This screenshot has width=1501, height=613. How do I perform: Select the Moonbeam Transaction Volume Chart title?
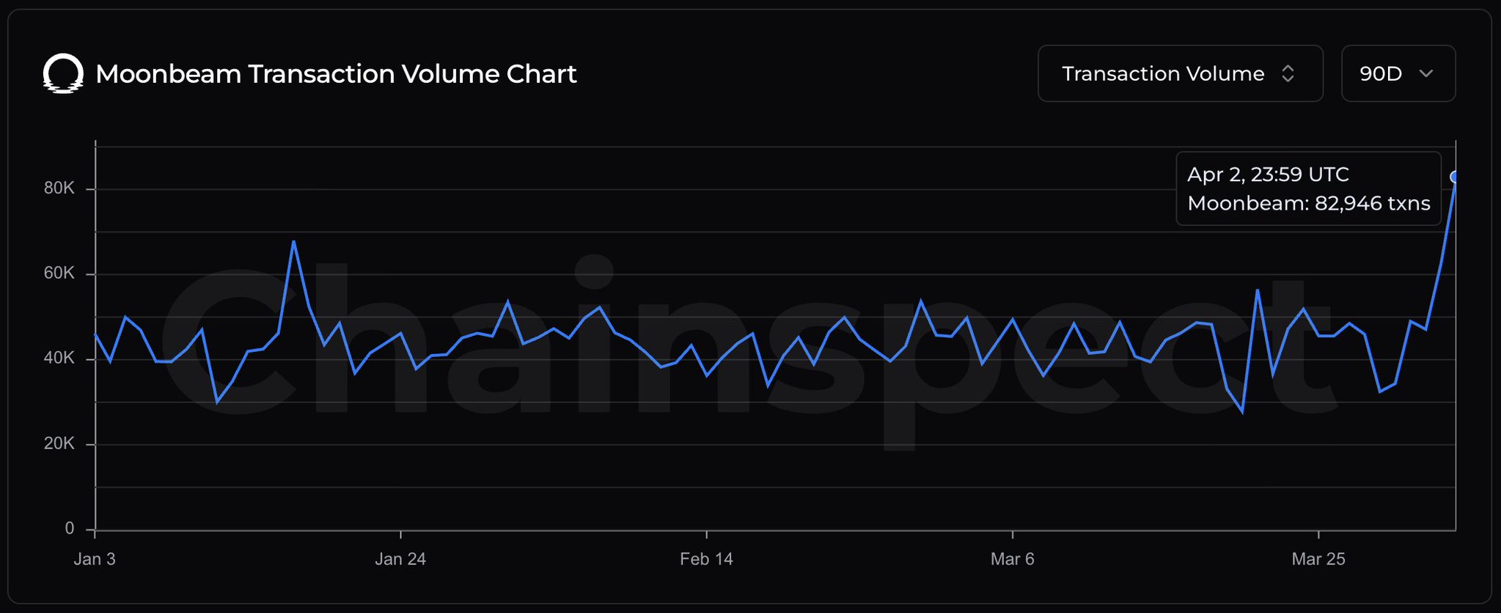click(336, 74)
